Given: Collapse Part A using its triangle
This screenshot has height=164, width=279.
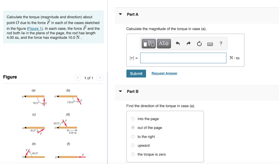Looking at the screenshot, I should 120,14.
